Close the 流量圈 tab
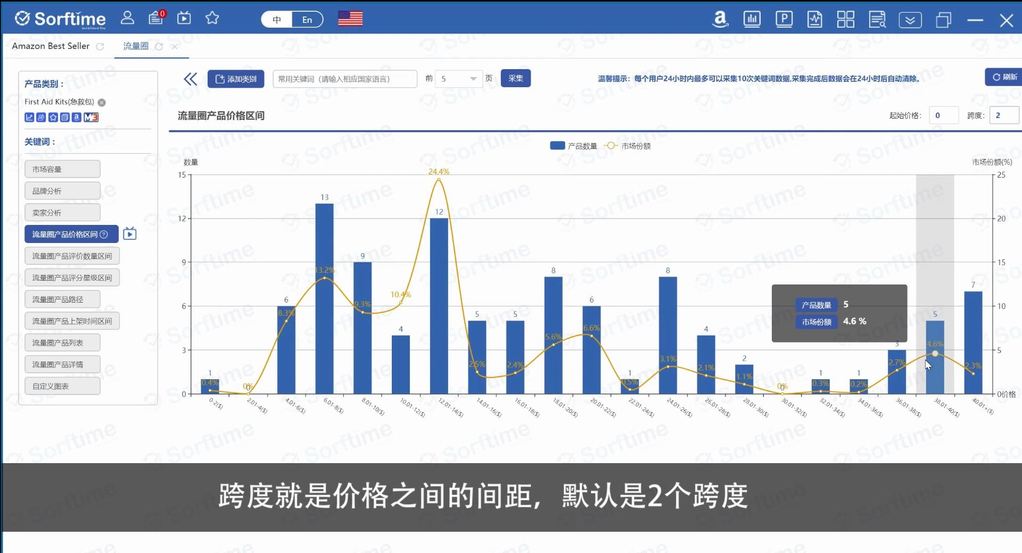This screenshot has height=553, width=1022. tap(174, 47)
